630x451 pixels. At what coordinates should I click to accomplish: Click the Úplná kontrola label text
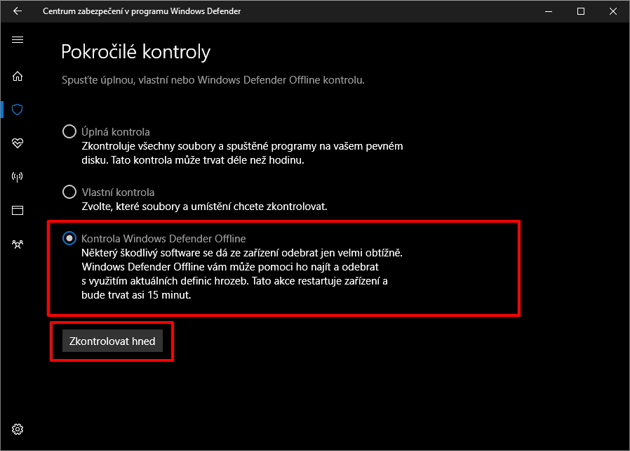coord(116,131)
